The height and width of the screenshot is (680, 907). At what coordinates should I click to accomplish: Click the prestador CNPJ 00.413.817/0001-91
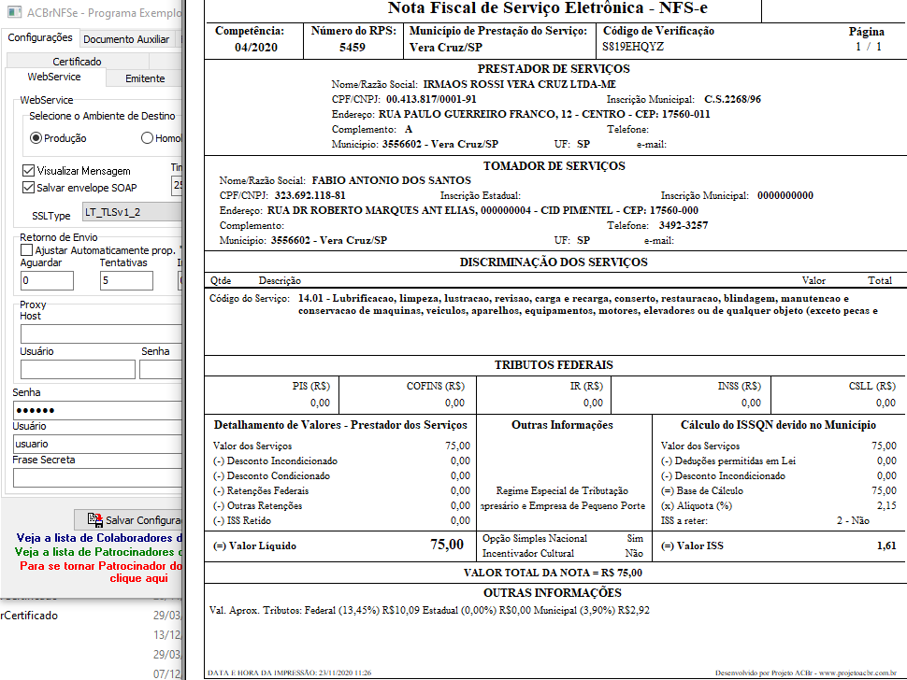(431, 99)
